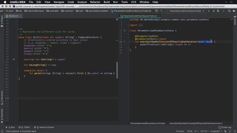Open Project Structure icon at toolbar end
The height and width of the screenshot is (133, 237).
pos(234,11)
